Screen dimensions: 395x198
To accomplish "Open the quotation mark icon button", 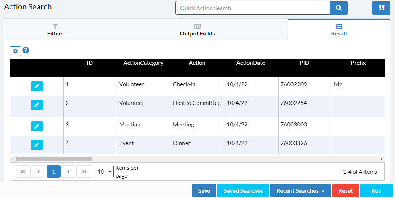I will pyautogui.click(x=381, y=8).
